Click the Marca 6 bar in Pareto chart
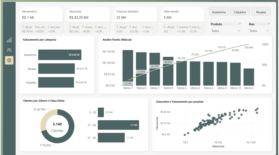The height and width of the screenshot is (155, 279). [x=195, y=74]
